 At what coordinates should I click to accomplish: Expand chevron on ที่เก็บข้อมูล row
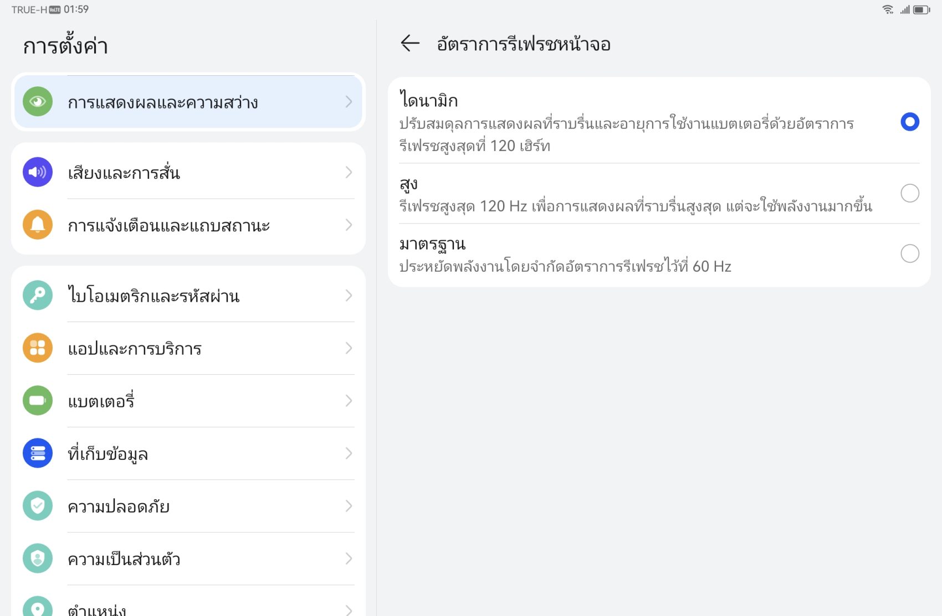[349, 453]
